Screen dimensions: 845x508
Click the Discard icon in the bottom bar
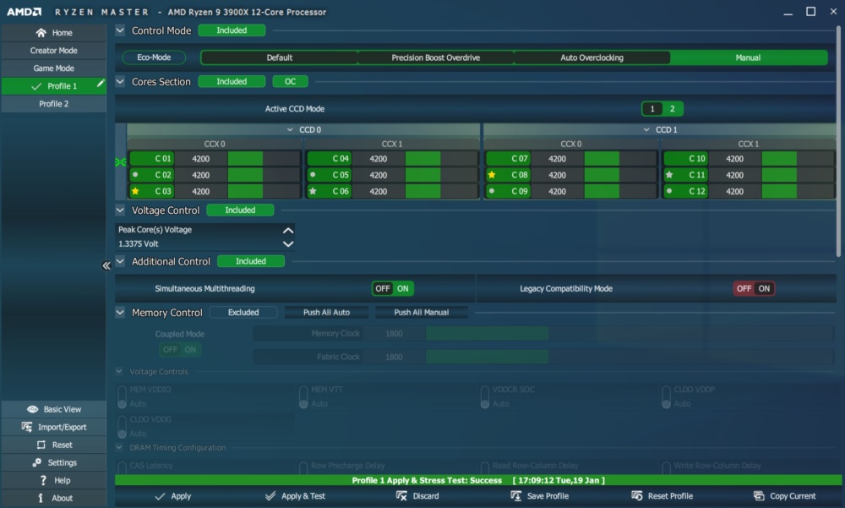pos(401,495)
